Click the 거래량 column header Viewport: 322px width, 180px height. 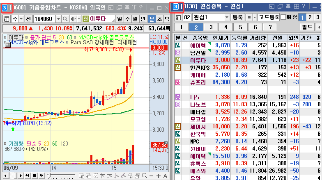[258, 38]
